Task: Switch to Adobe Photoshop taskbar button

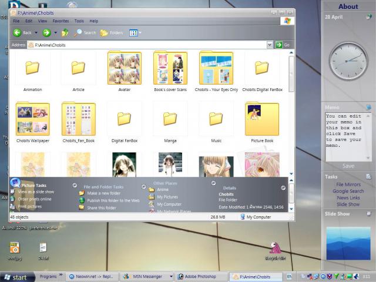Action: (201, 277)
